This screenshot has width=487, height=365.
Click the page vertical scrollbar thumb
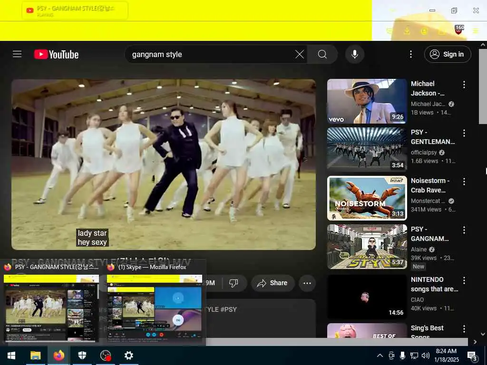483,86
